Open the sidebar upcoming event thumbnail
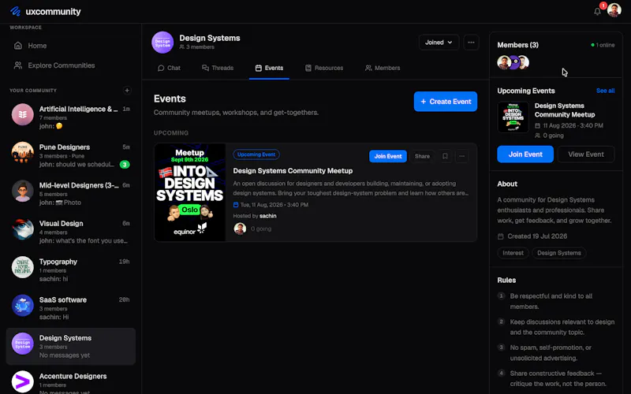The image size is (631, 394). (x=513, y=117)
